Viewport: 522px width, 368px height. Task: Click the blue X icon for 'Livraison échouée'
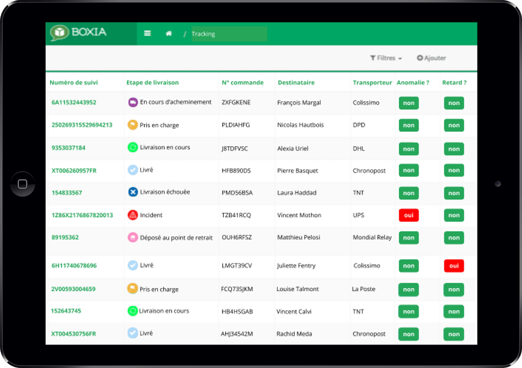click(133, 192)
